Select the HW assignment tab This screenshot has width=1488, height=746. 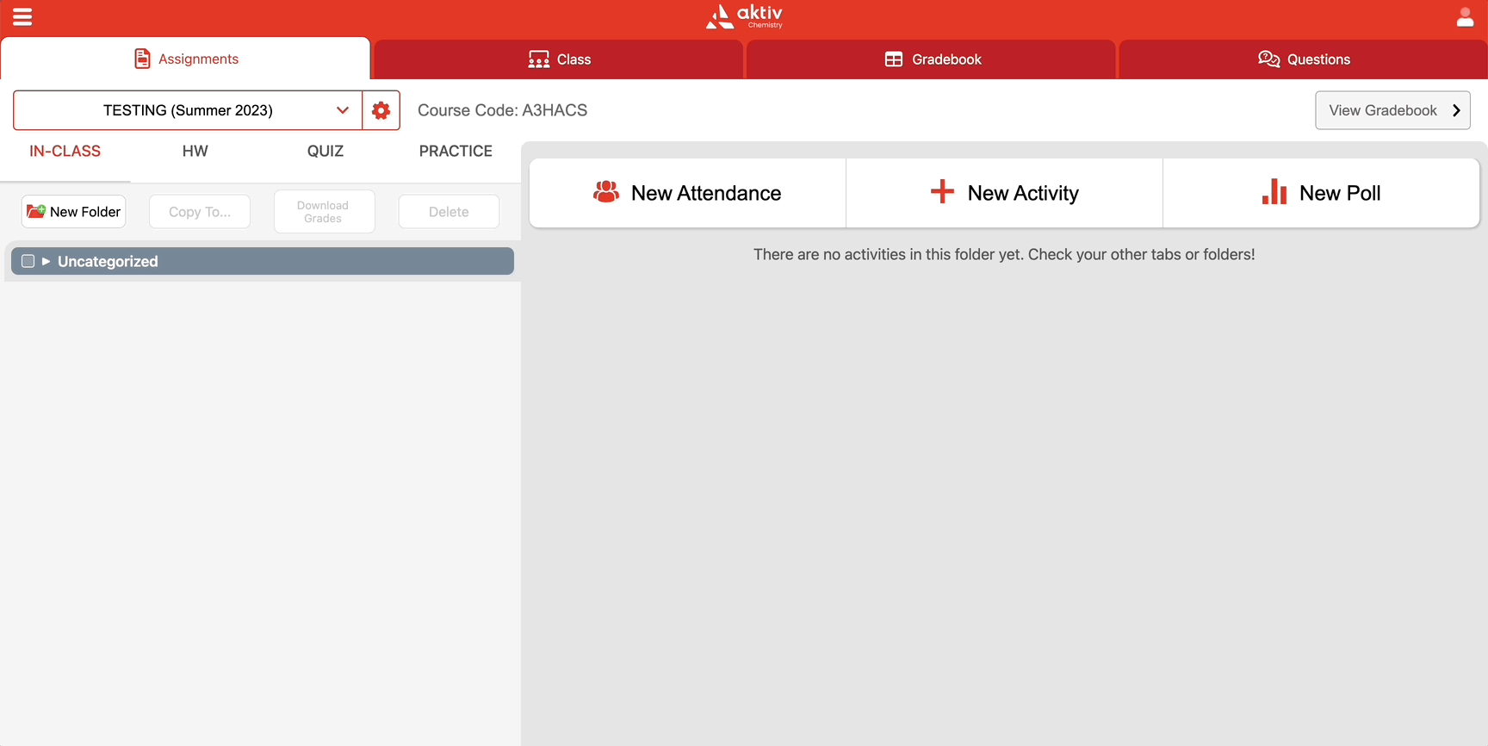[x=195, y=152]
